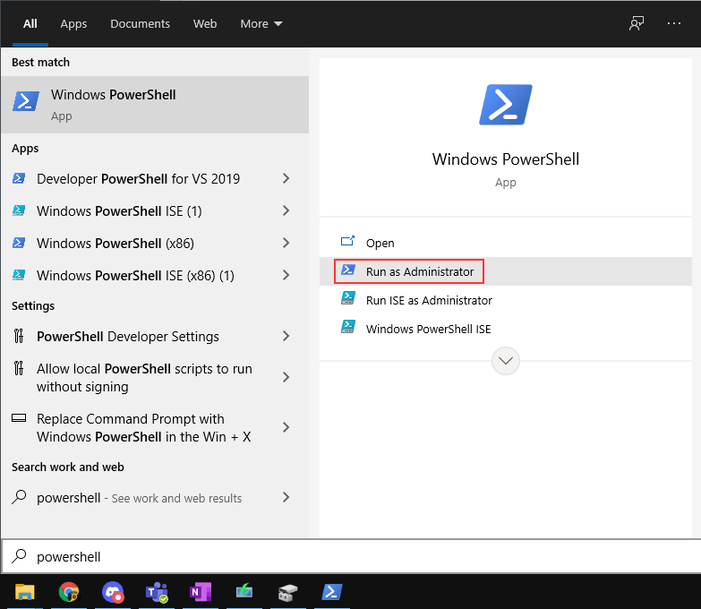701x609 pixels.
Task: Expand Allow local PowerShell scripts arrow
Action: click(x=286, y=377)
